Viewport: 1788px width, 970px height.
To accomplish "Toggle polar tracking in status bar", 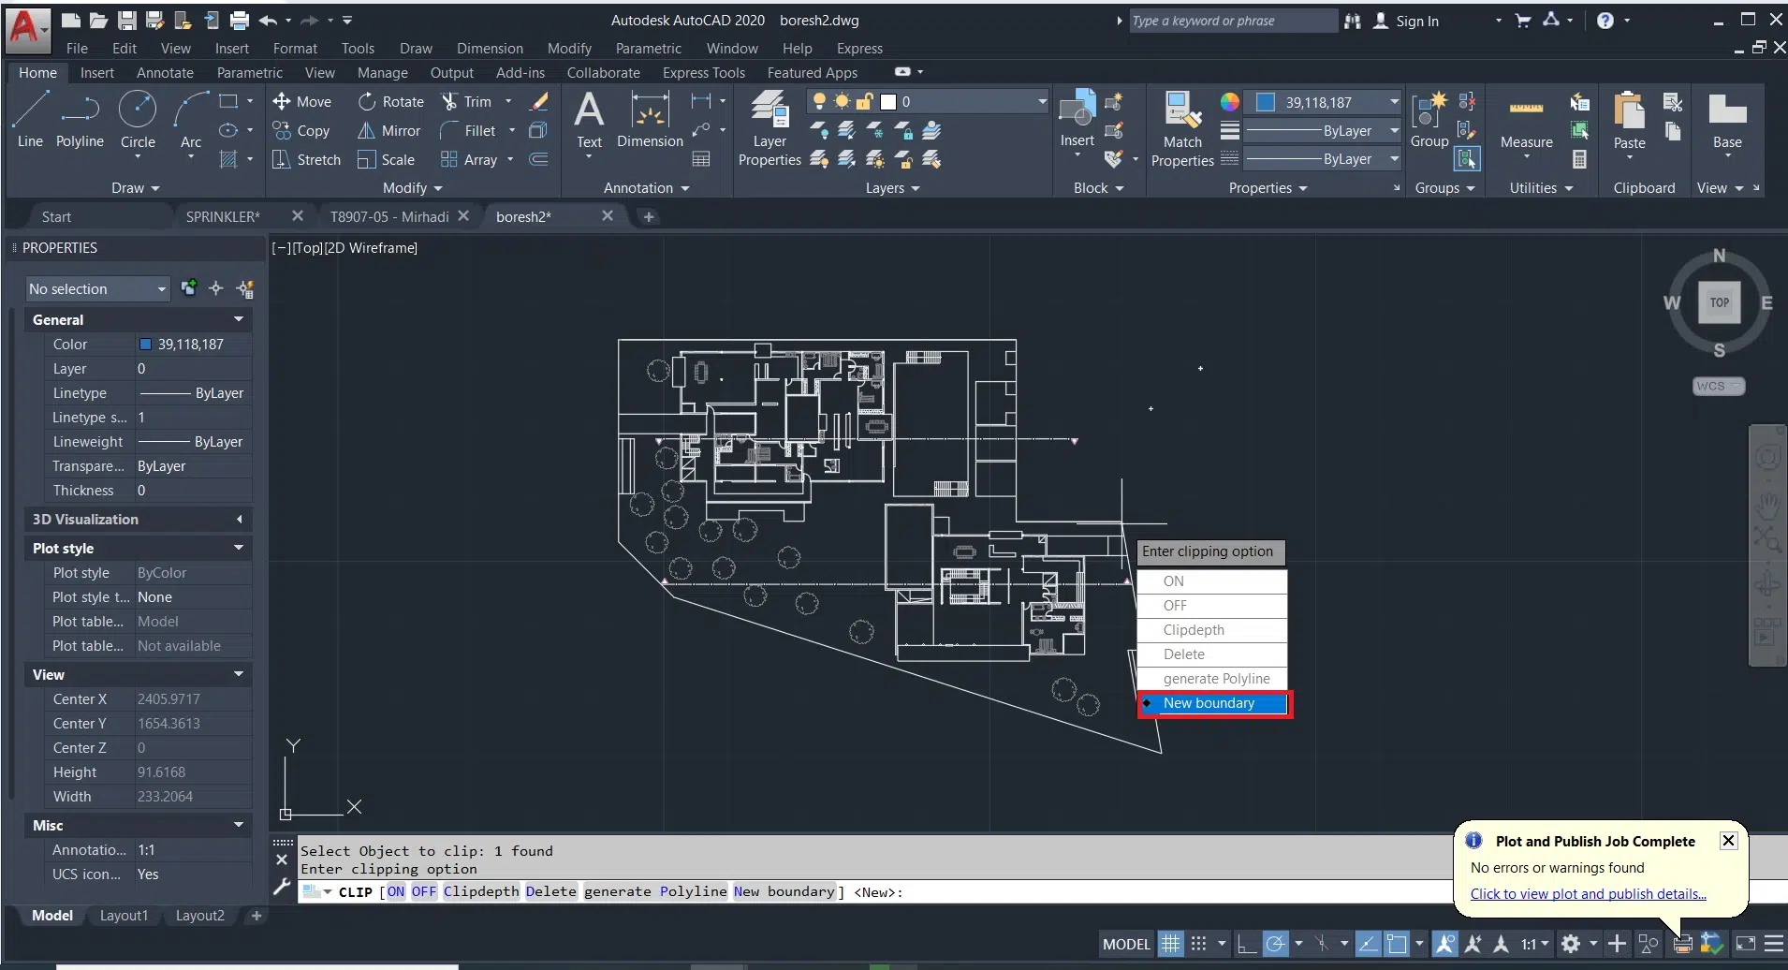I will pos(1275,944).
